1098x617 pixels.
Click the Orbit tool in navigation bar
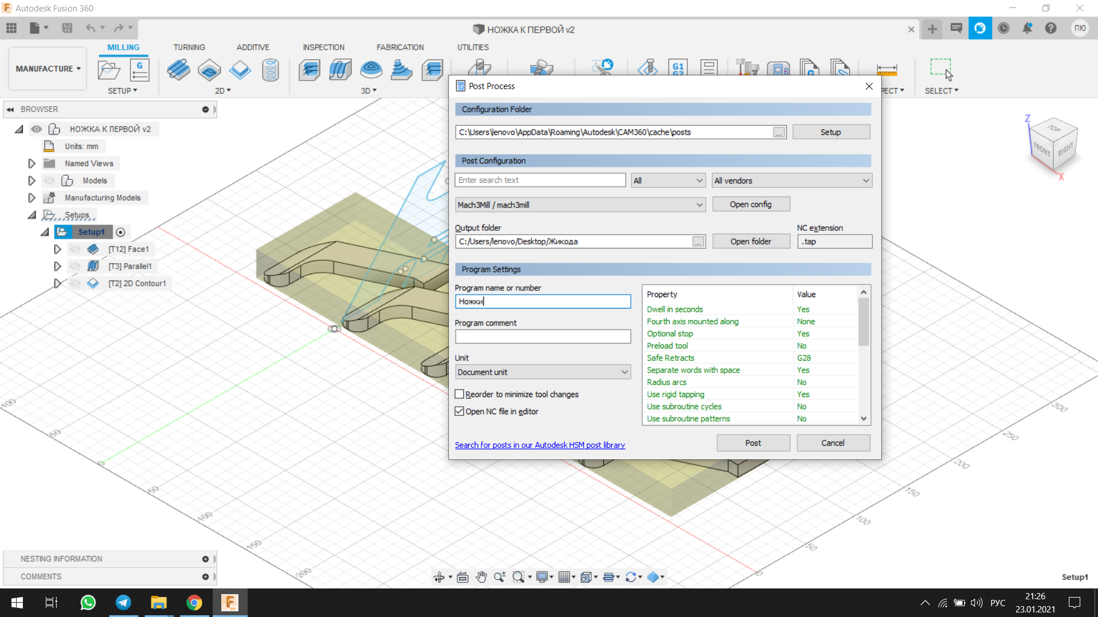pyautogui.click(x=439, y=577)
